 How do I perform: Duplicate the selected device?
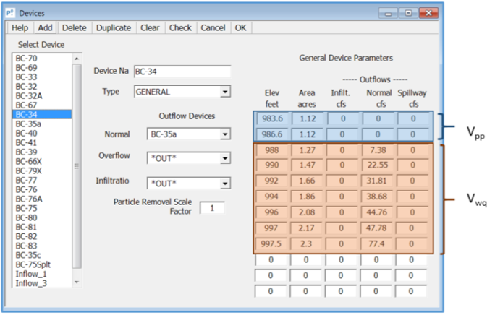[x=114, y=28]
